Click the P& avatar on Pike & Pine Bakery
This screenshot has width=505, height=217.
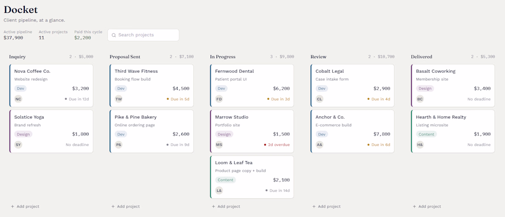tap(119, 145)
